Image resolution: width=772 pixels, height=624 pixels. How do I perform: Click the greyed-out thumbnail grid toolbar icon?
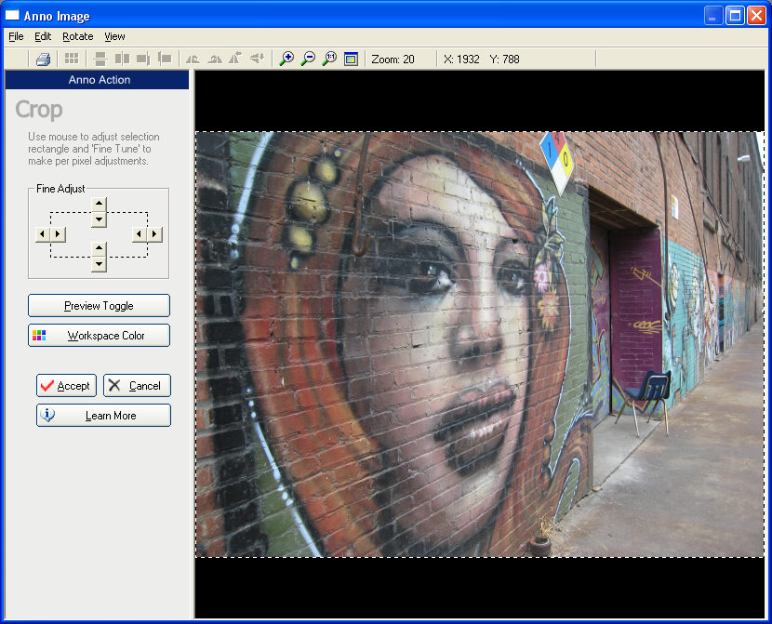(72, 59)
